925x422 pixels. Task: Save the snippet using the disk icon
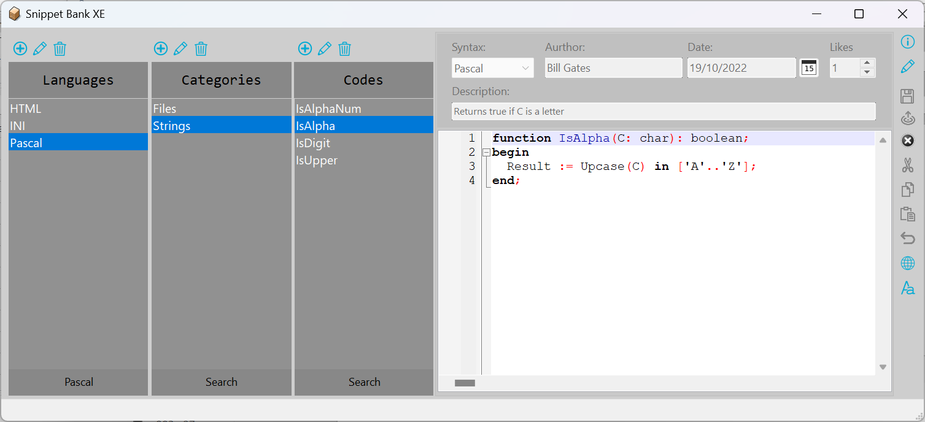[908, 96]
